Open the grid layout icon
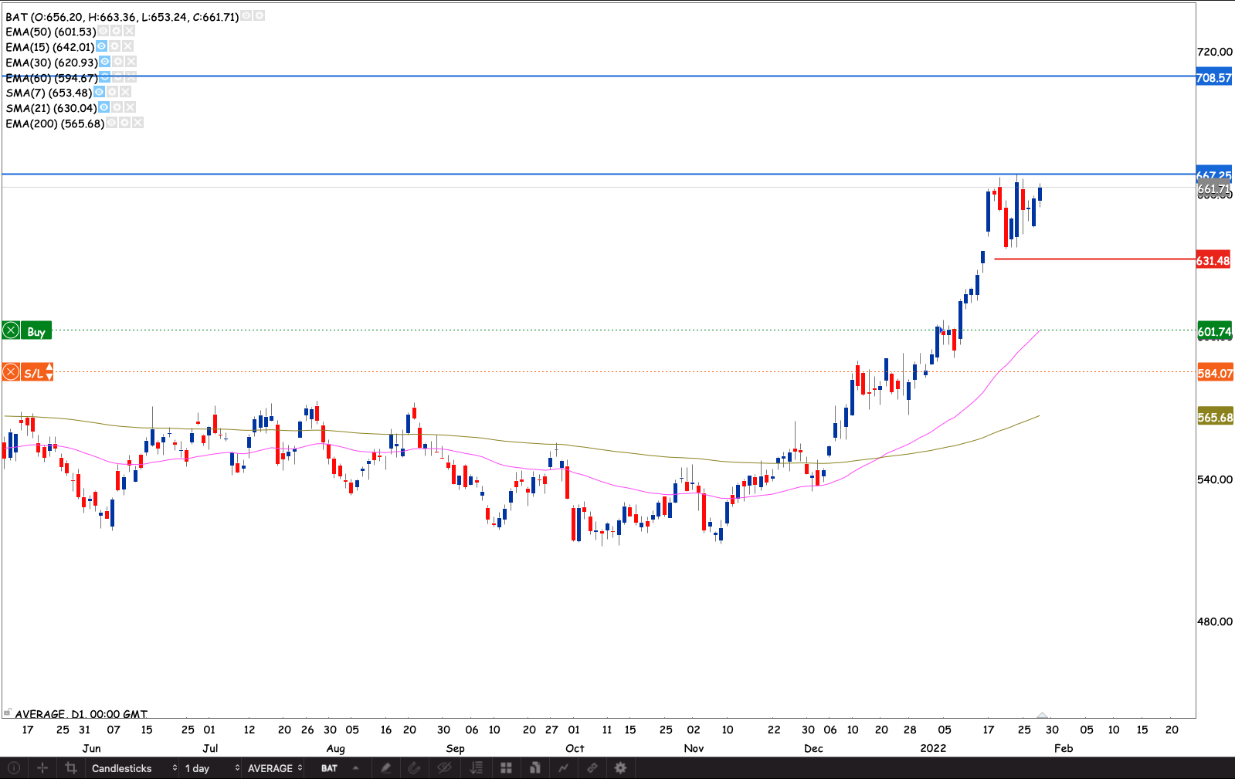The image size is (1235, 779). pyautogui.click(x=506, y=768)
